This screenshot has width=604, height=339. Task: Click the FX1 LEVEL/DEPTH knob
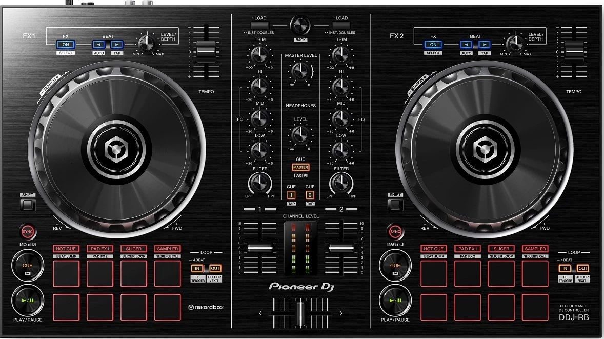146,43
